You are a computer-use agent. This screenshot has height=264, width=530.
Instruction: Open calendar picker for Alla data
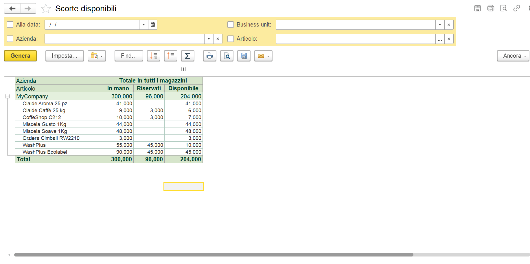pyautogui.click(x=153, y=25)
